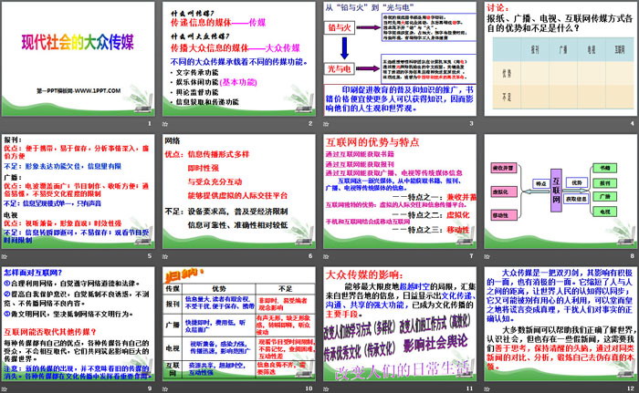
Task: Click the animation star icon under slide 5
Action: point(5,256)
